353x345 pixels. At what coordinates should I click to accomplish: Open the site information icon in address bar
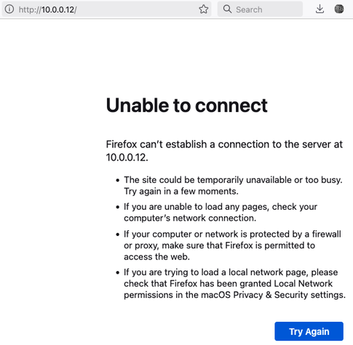9,9
